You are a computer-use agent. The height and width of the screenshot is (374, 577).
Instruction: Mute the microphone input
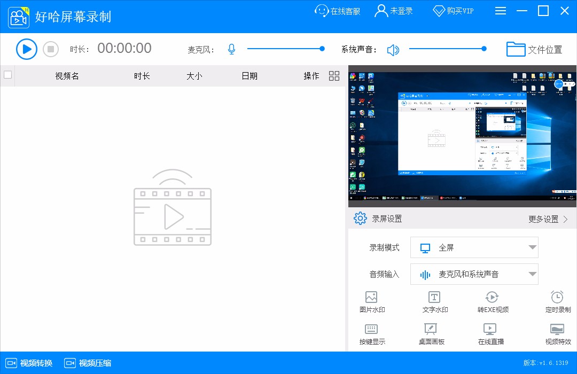(231, 49)
